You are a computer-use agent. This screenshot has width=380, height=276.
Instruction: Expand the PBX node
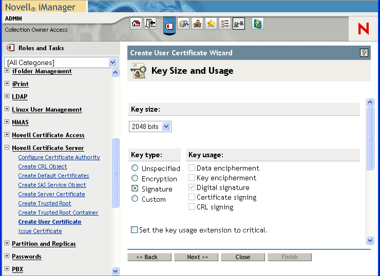[x=7, y=269]
